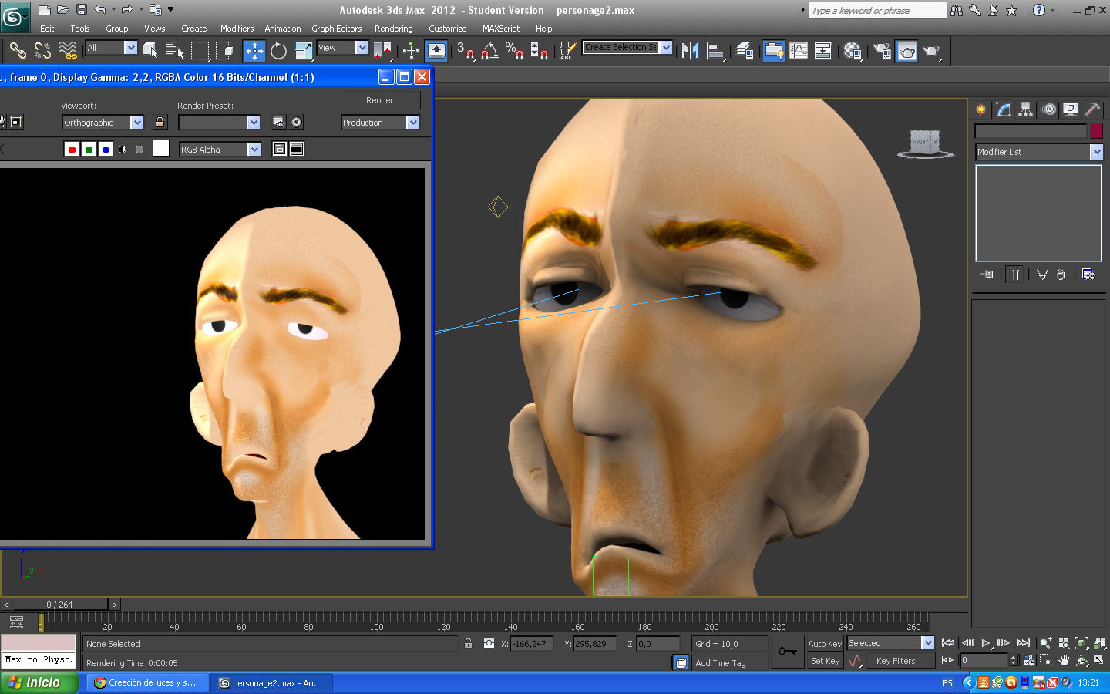
Task: Toggle the Percent Snap icon
Action: 514,51
